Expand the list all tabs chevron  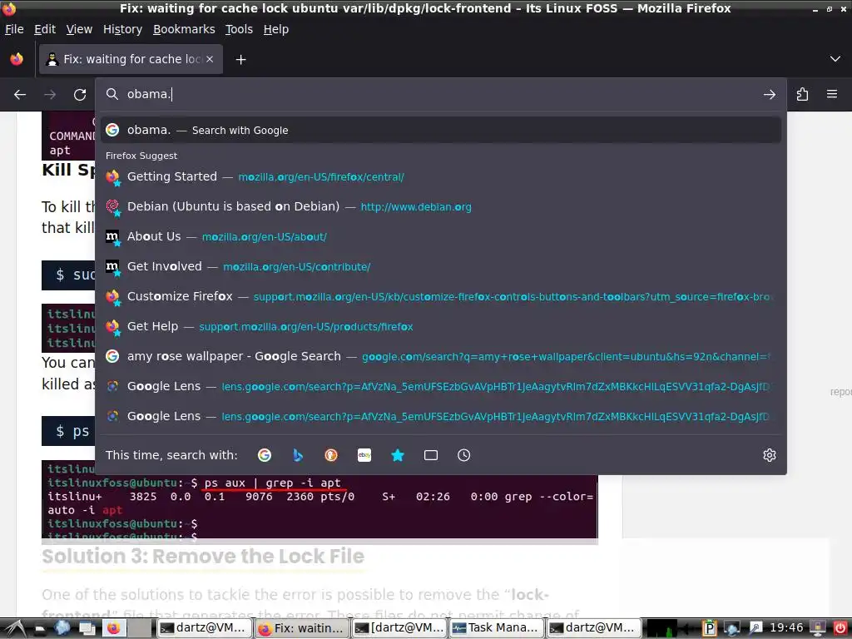coord(835,59)
